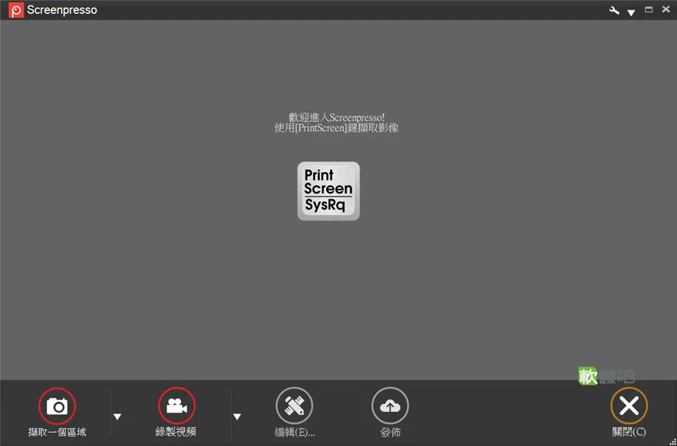Image resolution: width=677 pixels, height=446 pixels.
Task: Expand video recording options arrow
Action: 237,417
